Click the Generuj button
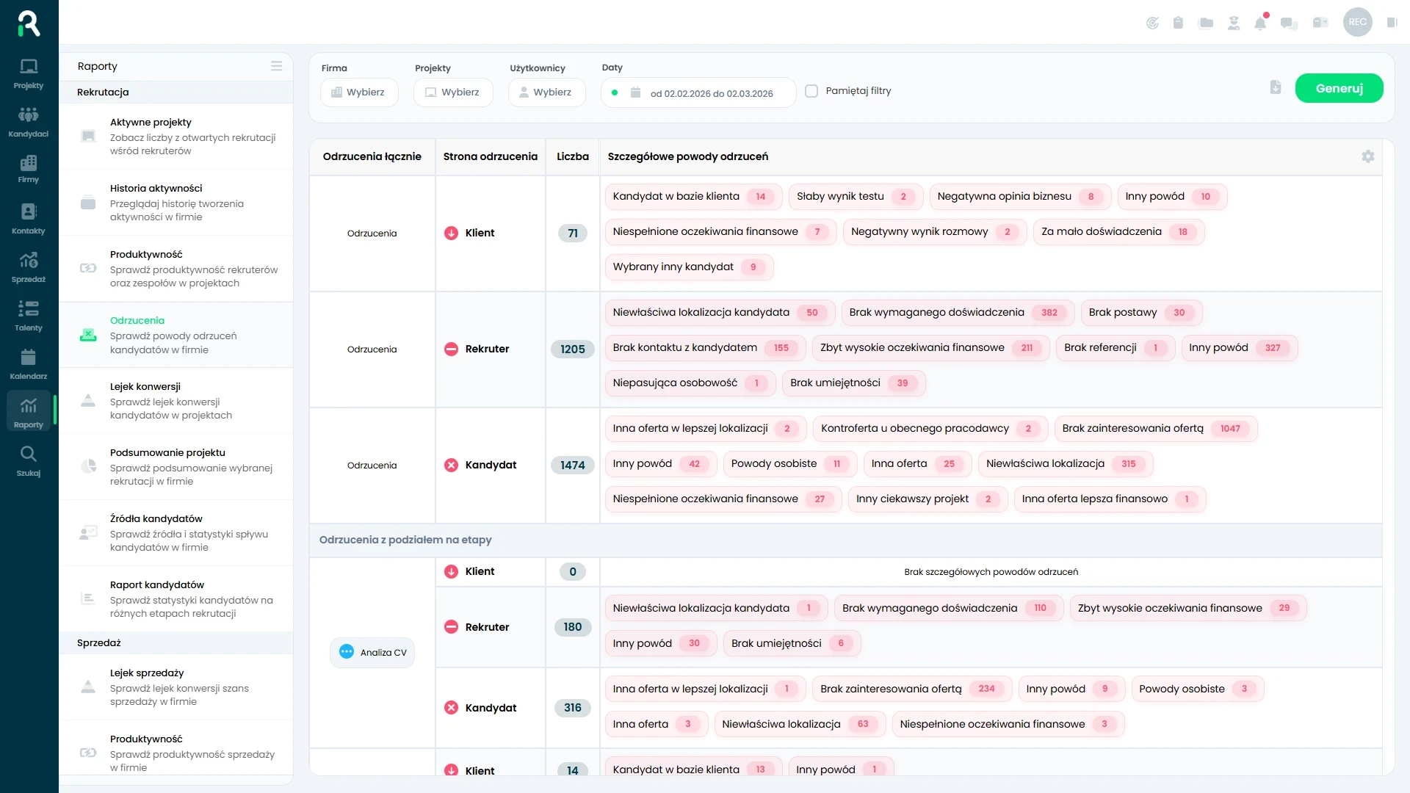1410x793 pixels. point(1339,88)
